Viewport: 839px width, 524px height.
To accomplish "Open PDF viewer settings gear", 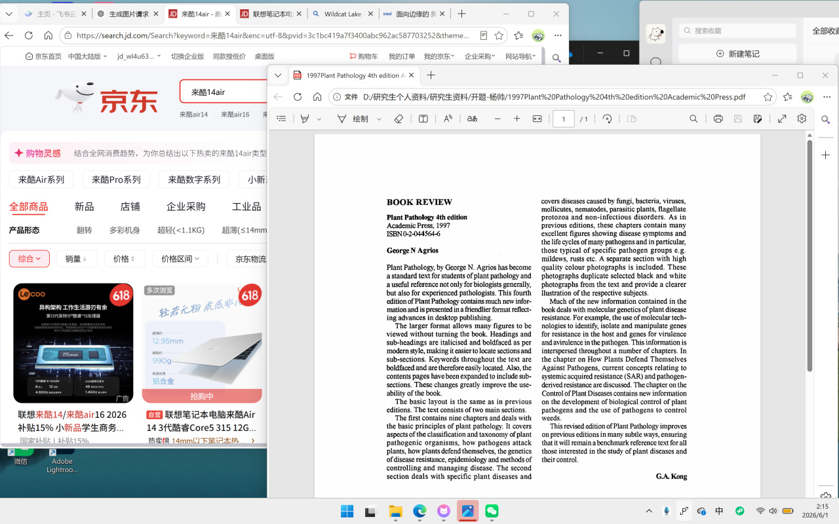I will point(802,119).
